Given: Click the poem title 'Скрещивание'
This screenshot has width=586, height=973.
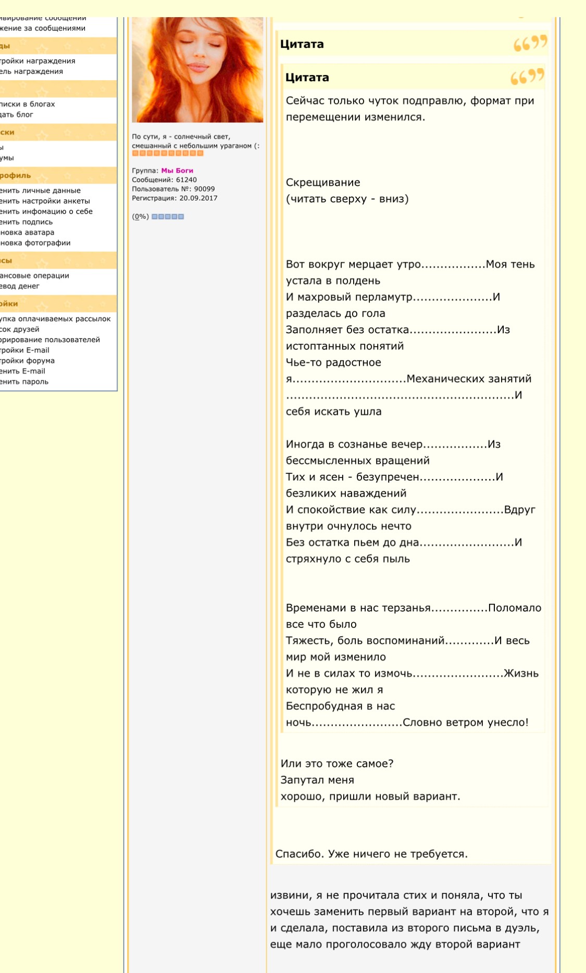Looking at the screenshot, I should click(x=323, y=182).
